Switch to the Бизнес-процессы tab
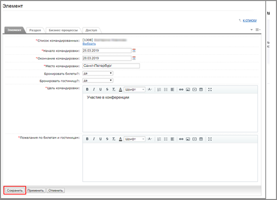Screen dimensions: 277x200 (63, 30)
